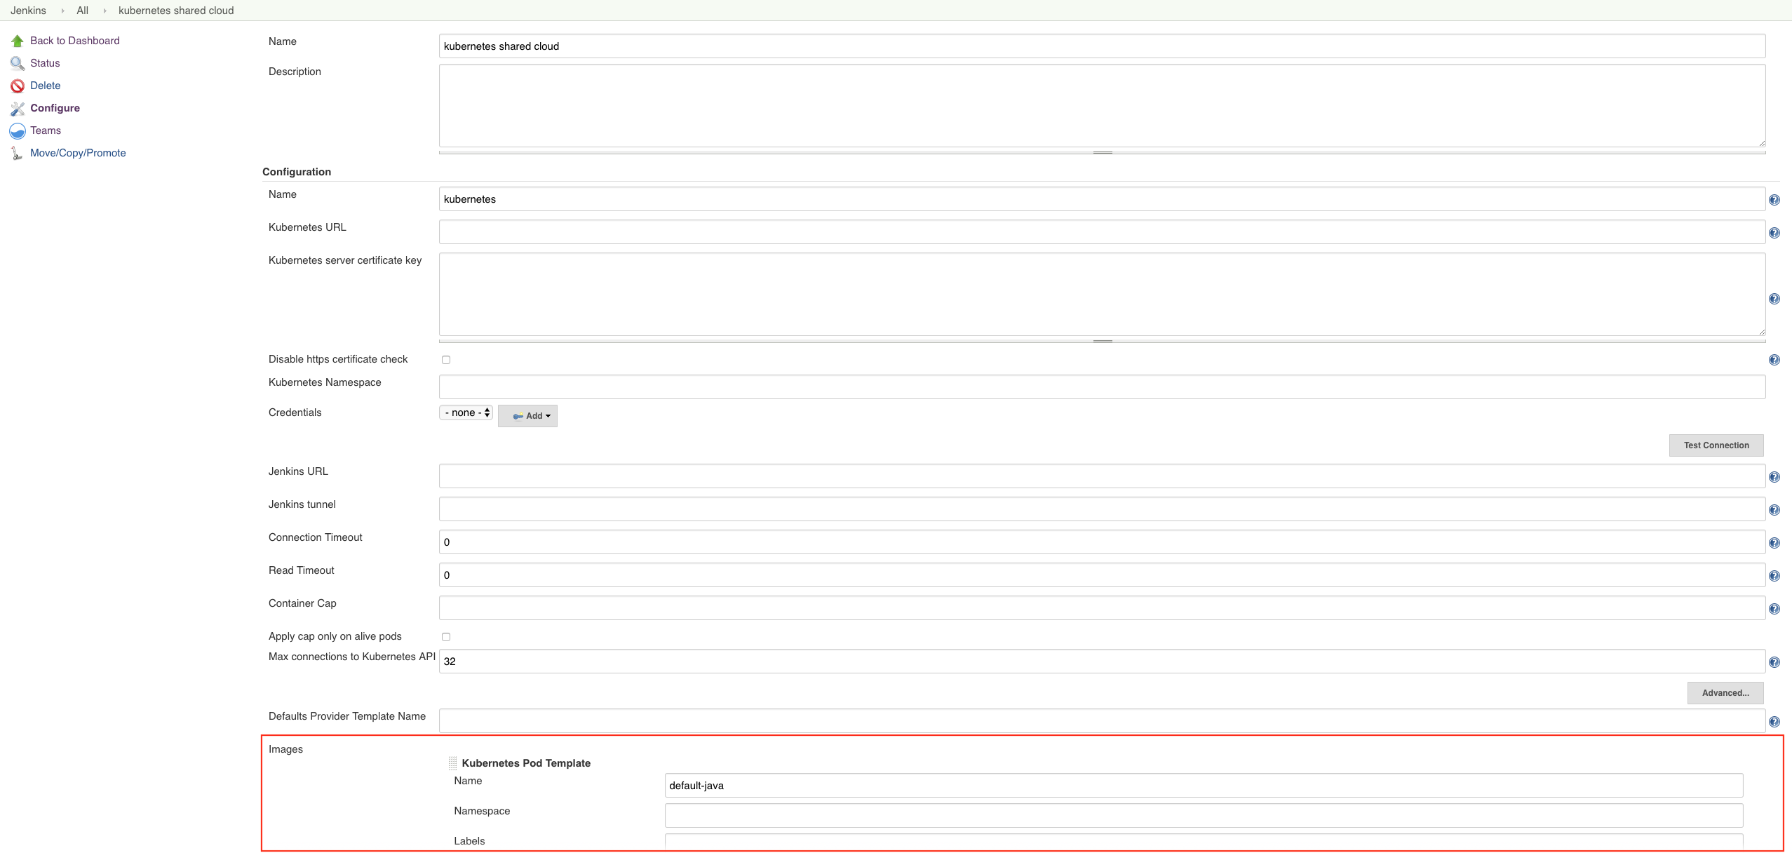This screenshot has height=853, width=1792.
Task: Focus the Kubernetes Namespace field
Action: pyautogui.click(x=1103, y=387)
